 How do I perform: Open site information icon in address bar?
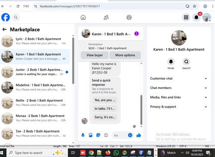(36, 6)
